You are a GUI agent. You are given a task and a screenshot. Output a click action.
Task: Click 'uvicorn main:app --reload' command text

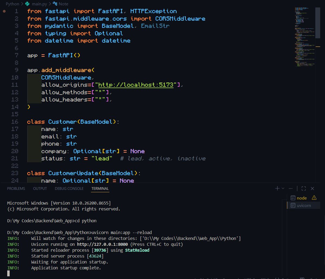point(122,233)
